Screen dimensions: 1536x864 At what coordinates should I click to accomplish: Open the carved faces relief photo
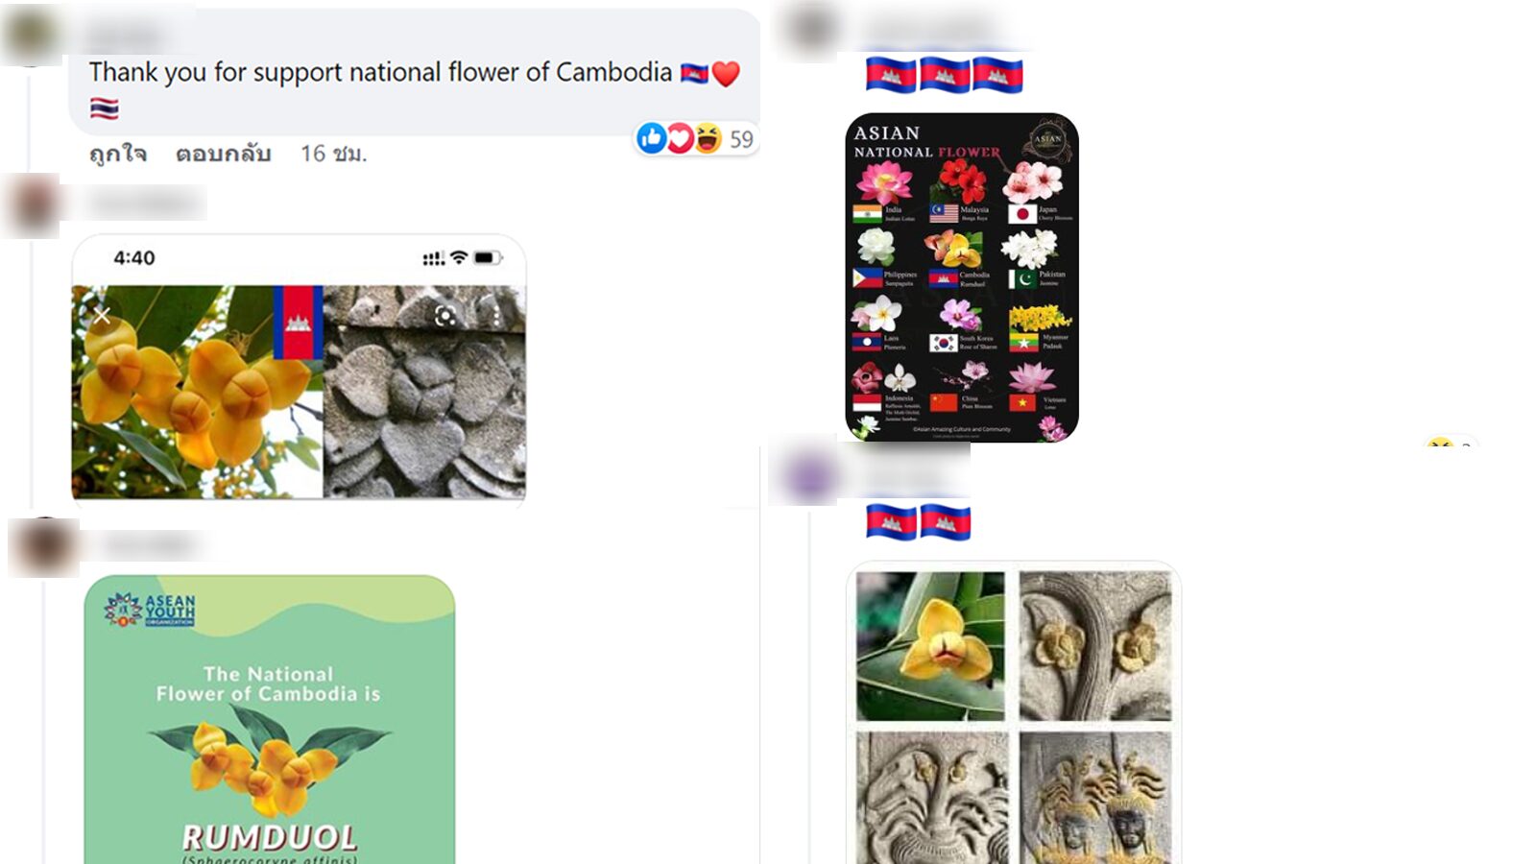(x=1095, y=798)
